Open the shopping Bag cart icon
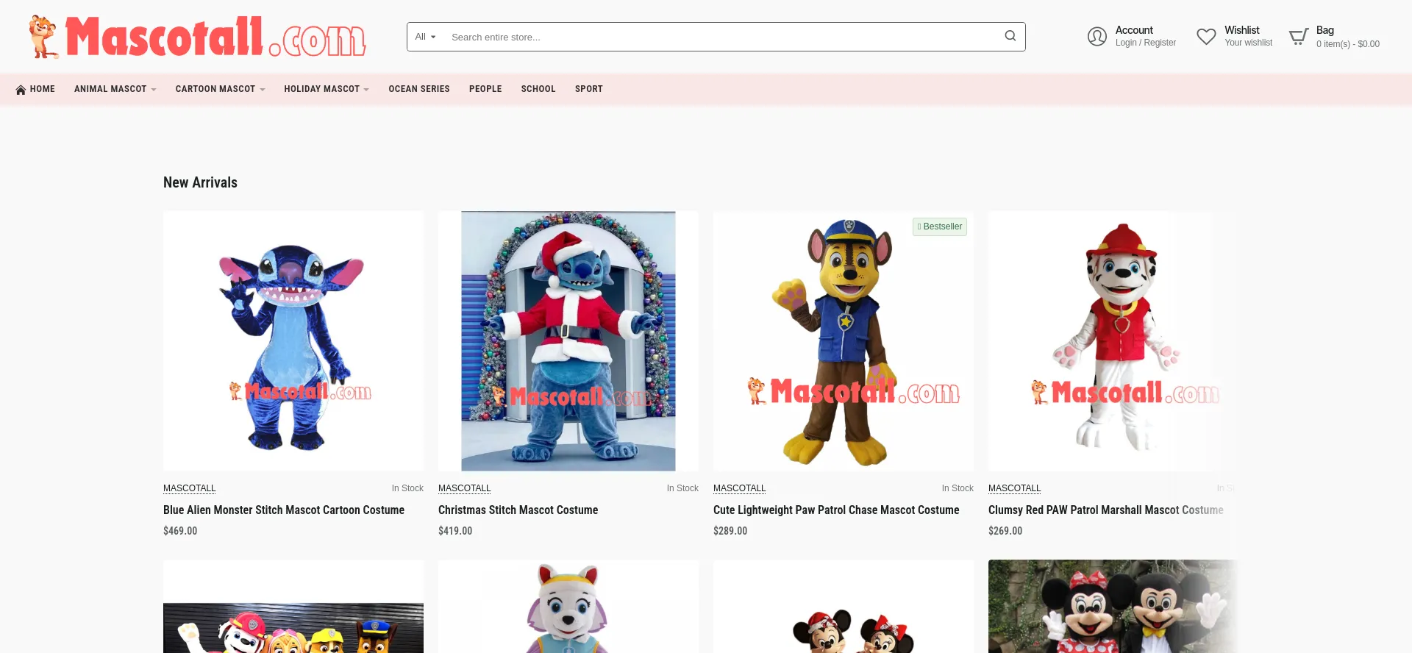Screen dimensions: 1412x653 (x=1299, y=37)
